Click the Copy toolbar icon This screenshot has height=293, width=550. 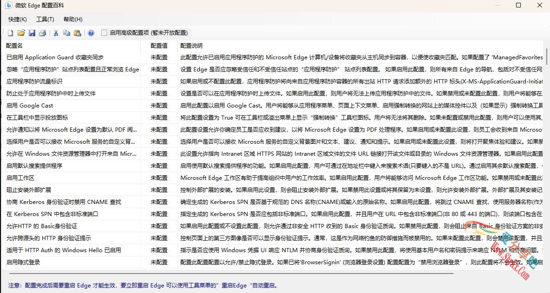[x=66, y=33]
